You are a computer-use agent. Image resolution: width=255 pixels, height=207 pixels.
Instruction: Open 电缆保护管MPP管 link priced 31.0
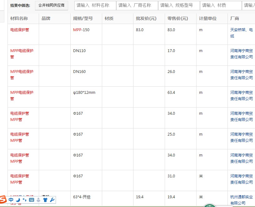tap(20, 179)
